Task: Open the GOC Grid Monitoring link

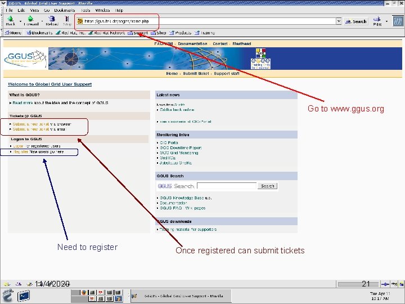Action: pos(179,153)
